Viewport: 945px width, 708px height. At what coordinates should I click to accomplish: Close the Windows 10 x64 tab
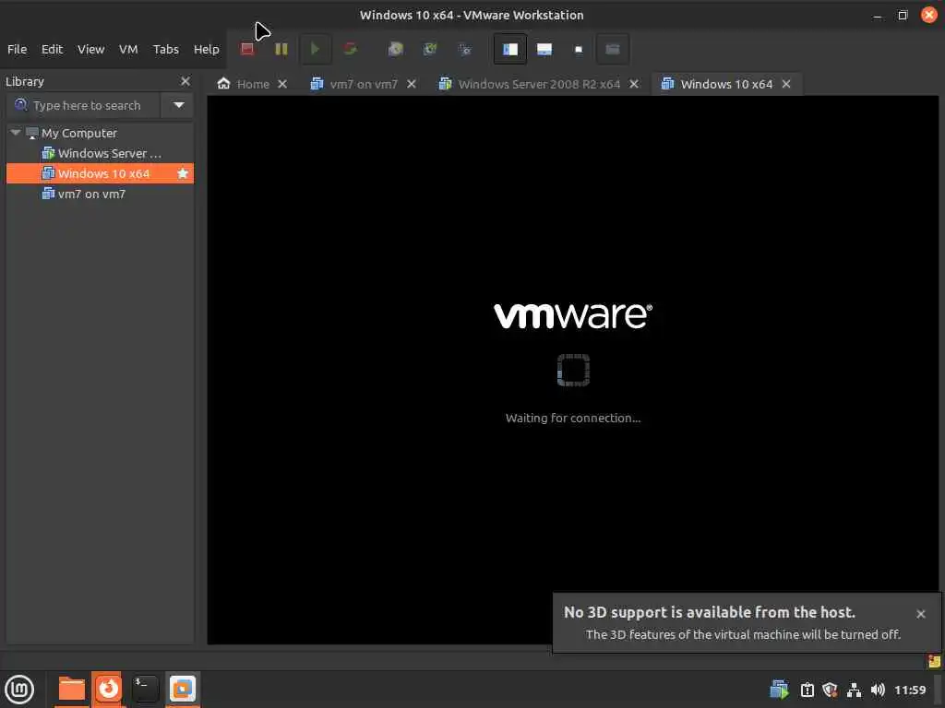point(786,84)
